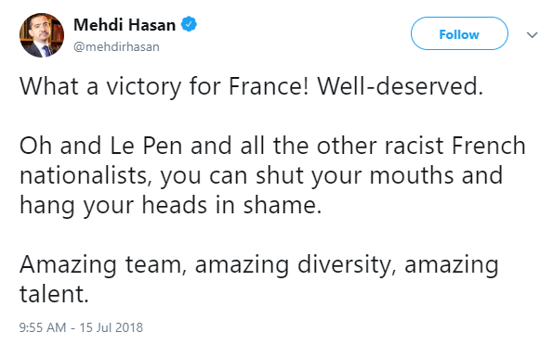Click the phrase "hang your heads in shame."
Image resolution: width=553 pixels, height=345 pixels.
click(x=171, y=205)
